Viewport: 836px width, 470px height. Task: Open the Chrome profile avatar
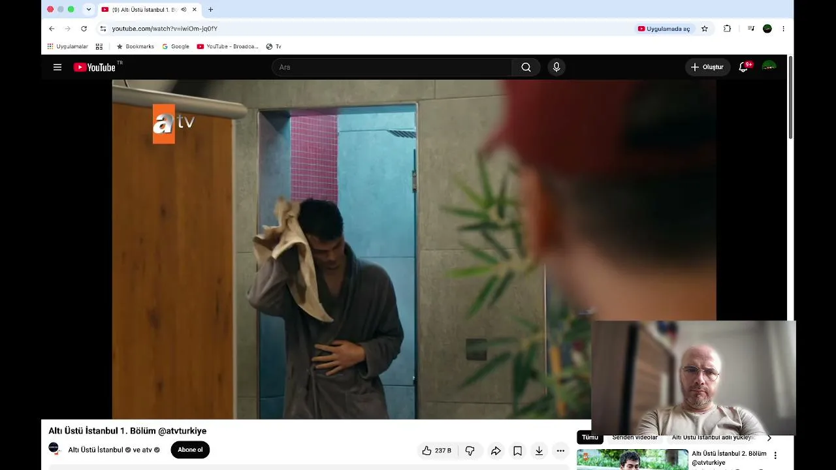[767, 29]
